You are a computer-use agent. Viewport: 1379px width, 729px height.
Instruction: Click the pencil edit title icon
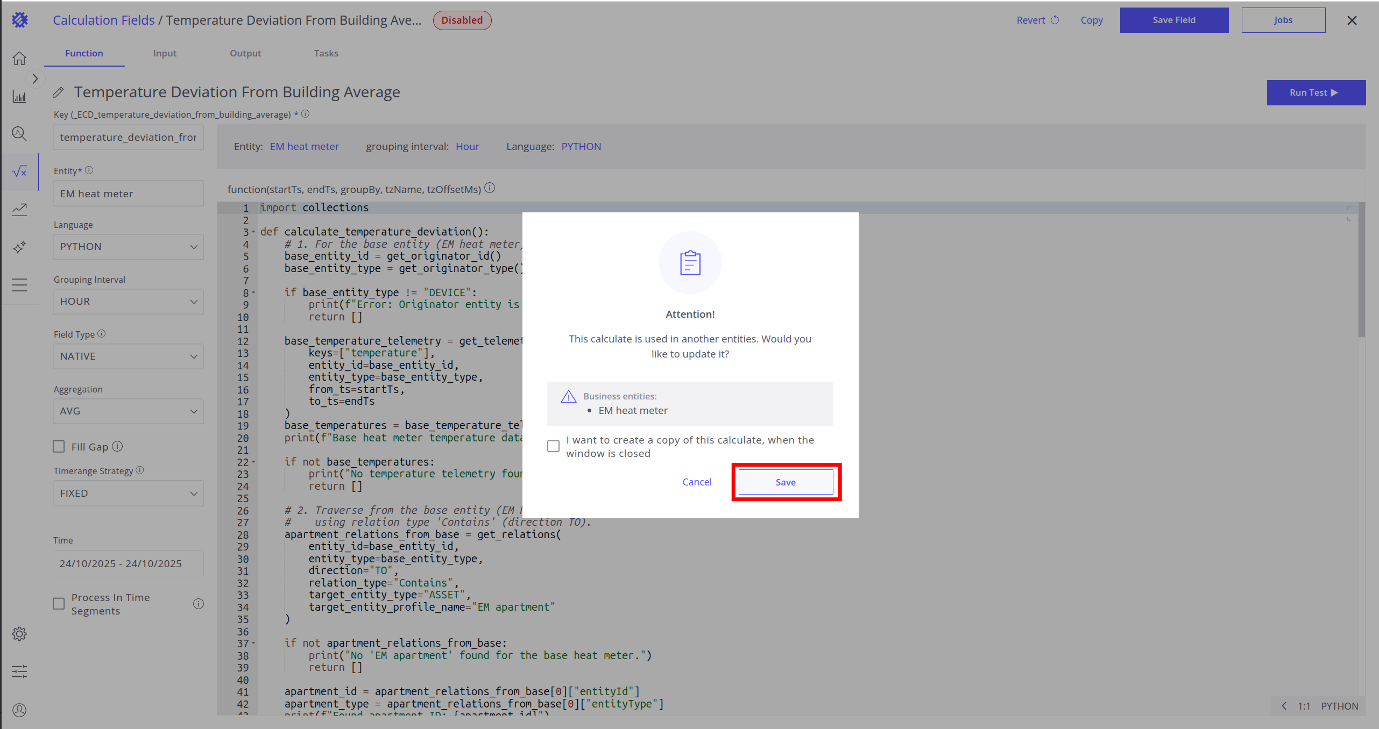click(59, 92)
